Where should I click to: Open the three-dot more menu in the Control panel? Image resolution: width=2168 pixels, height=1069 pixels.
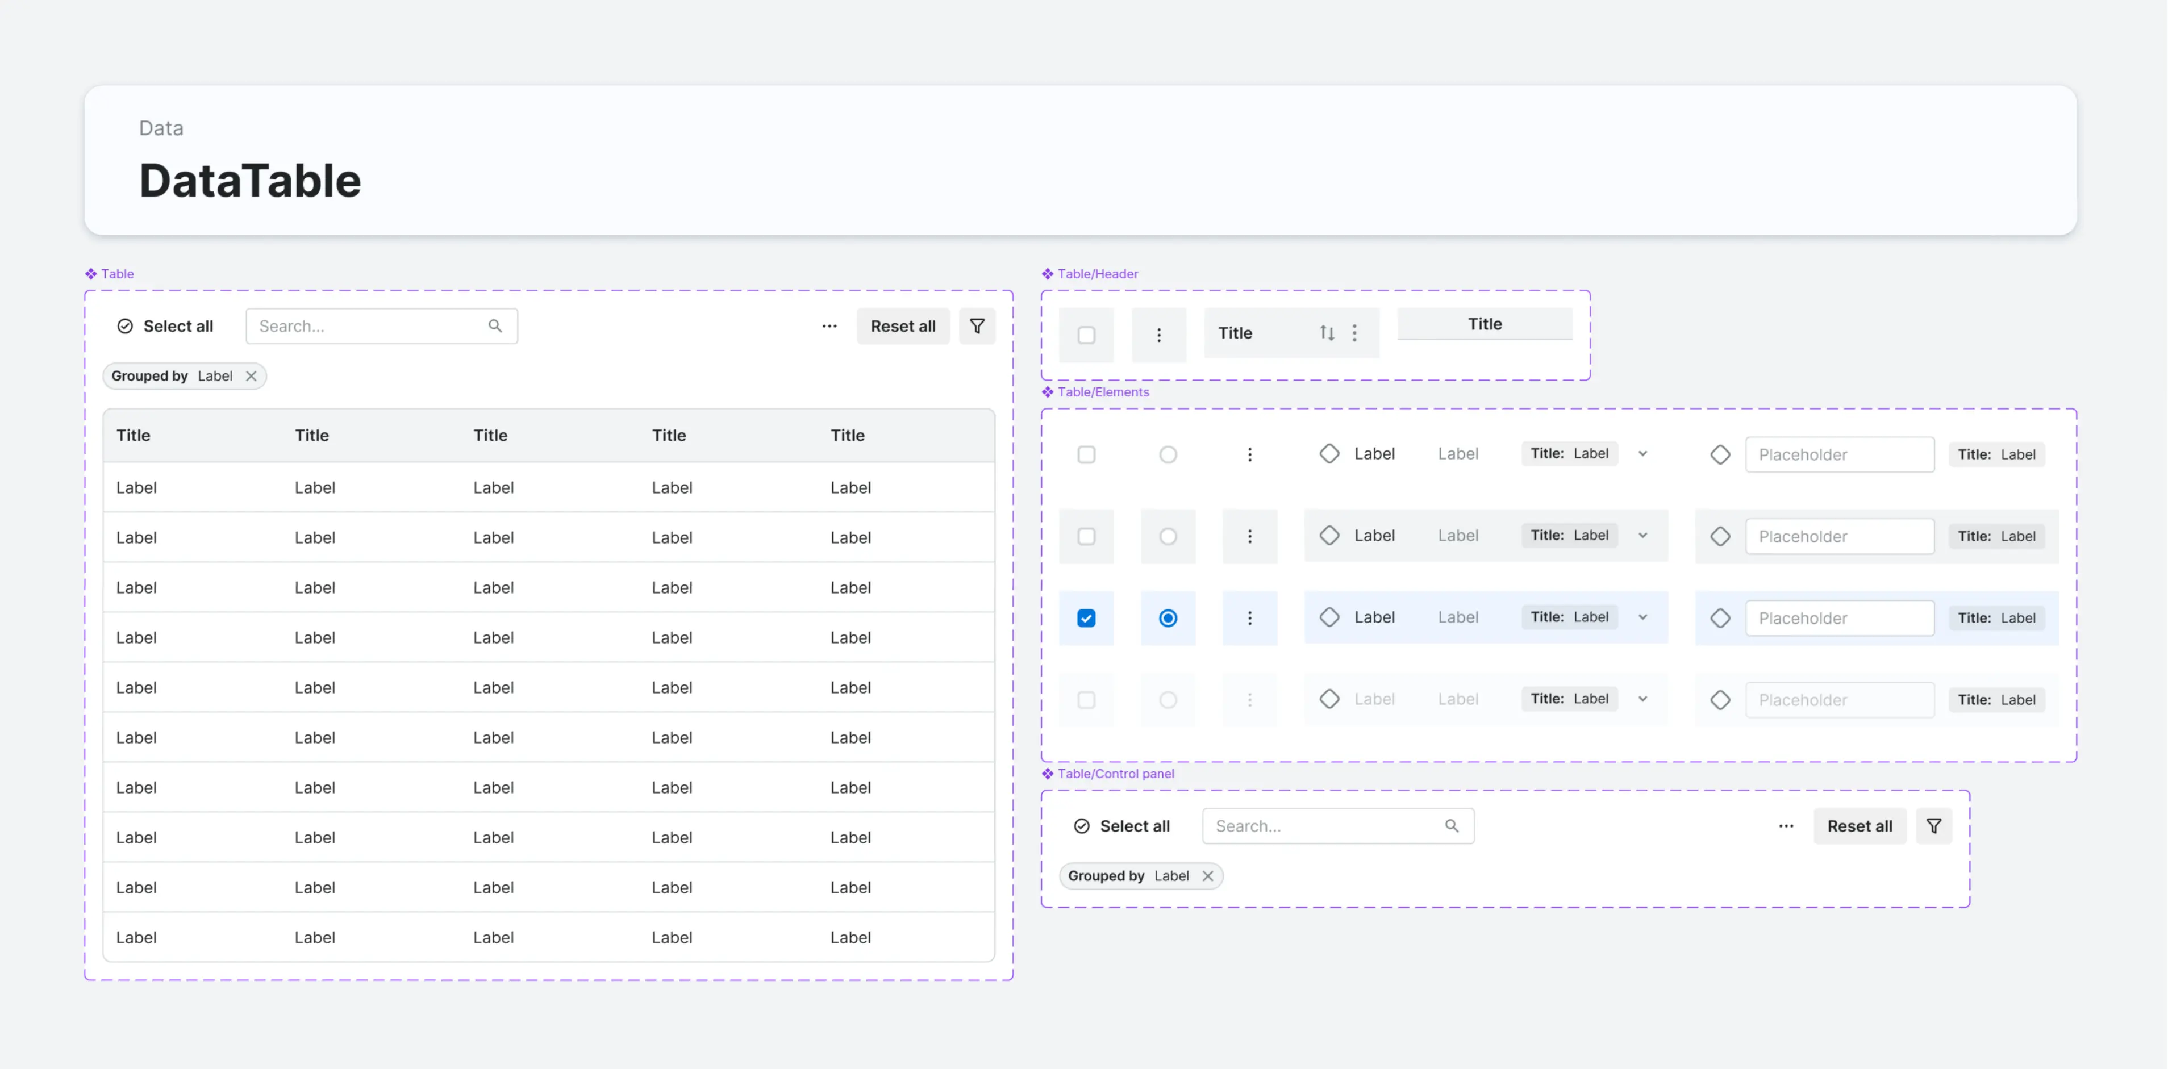point(1786,826)
